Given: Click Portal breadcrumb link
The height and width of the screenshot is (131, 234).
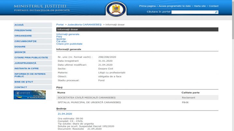Looking at the screenshot, I should (60, 25).
